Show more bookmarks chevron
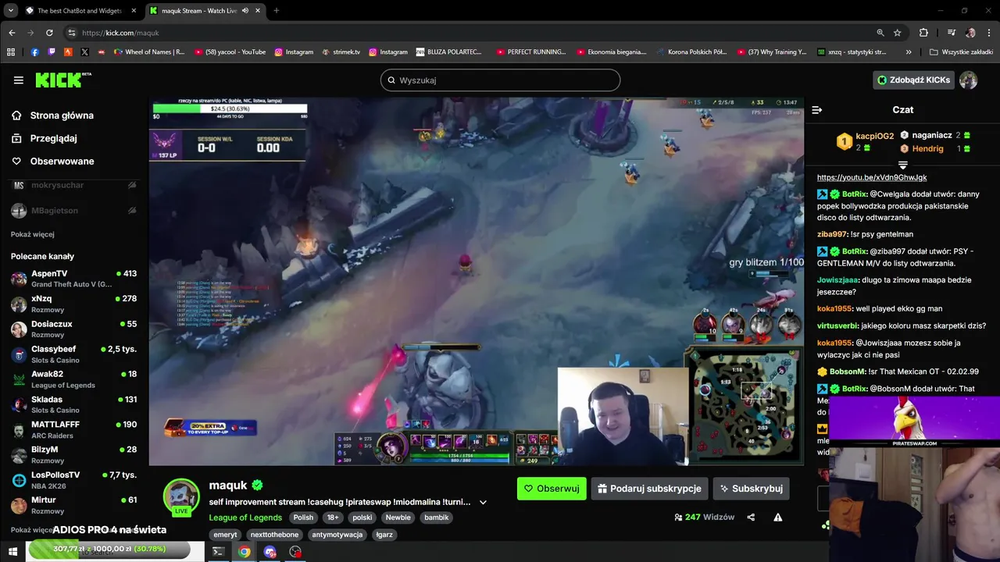Screen dimensions: 1000x562 [909, 52]
